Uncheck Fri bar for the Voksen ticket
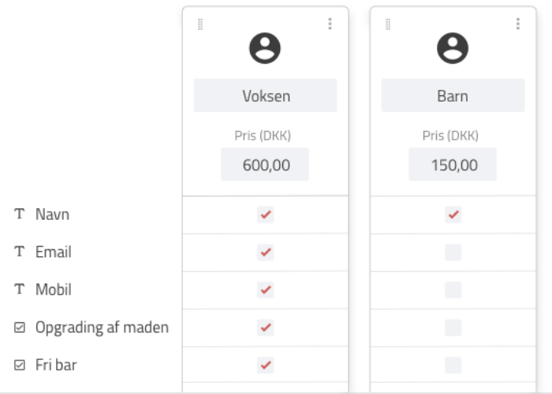 click(x=266, y=365)
